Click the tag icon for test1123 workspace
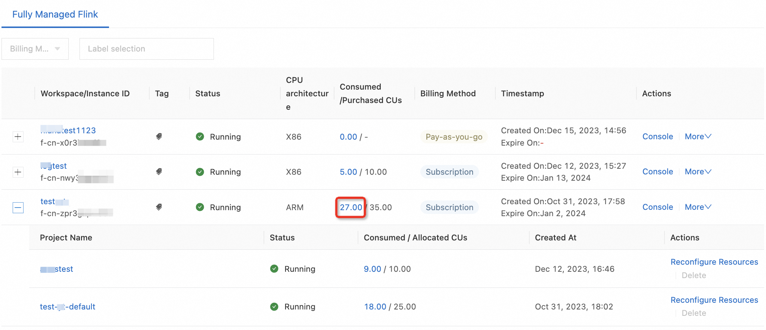Viewport: 766px width, 330px height. point(159,137)
